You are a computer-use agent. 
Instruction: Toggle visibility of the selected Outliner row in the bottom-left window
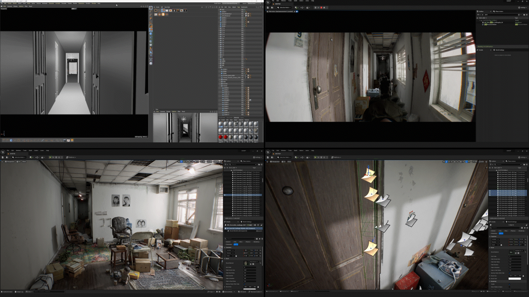225,194
